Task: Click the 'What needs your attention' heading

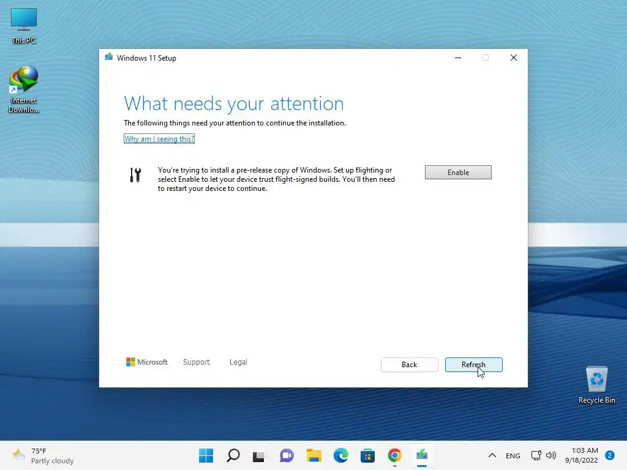Action: (234, 103)
